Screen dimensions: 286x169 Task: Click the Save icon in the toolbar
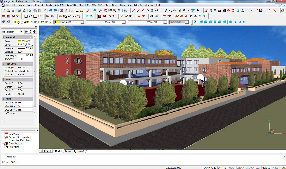[x=13, y=10]
